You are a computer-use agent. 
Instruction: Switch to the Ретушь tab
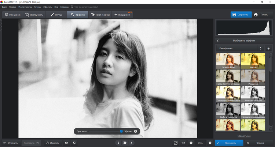(x=56, y=15)
